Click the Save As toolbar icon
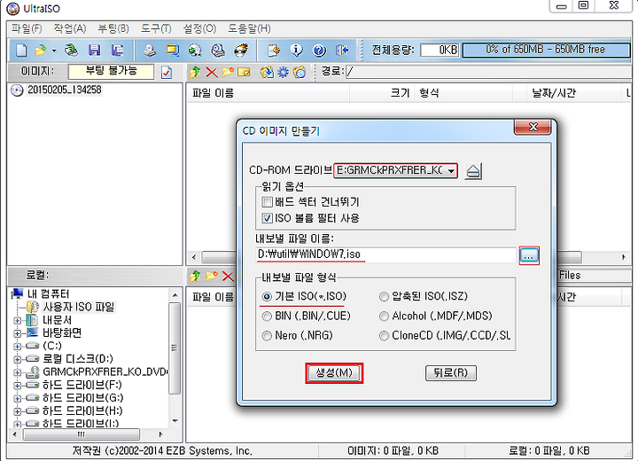The width and height of the screenshot is (638, 461). coord(117,51)
